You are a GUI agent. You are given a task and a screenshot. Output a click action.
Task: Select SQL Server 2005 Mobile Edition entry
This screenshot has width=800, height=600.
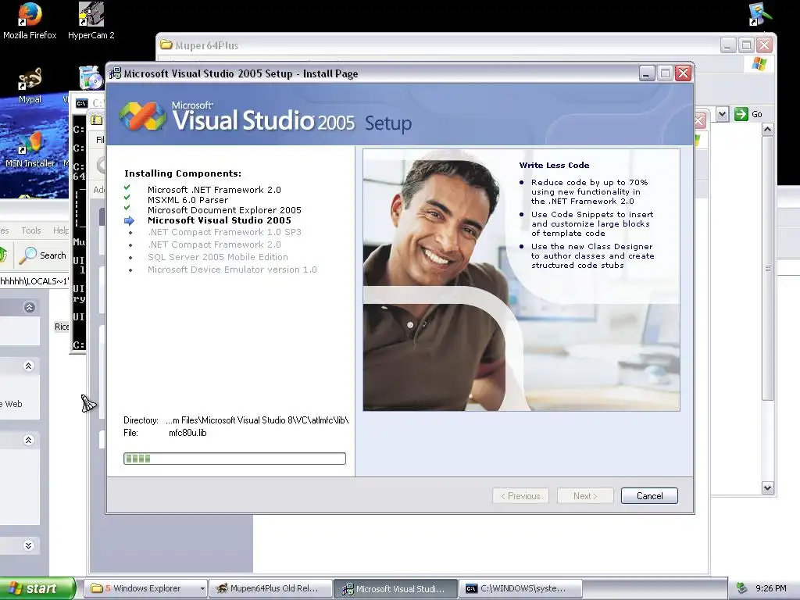[218, 257]
